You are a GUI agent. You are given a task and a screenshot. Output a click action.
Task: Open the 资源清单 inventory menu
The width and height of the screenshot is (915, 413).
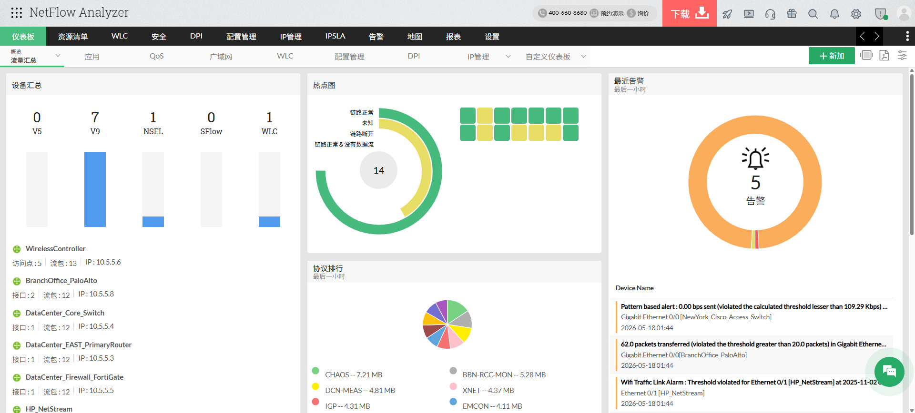pyautogui.click(x=73, y=37)
